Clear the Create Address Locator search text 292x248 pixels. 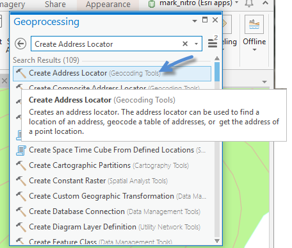[185, 44]
